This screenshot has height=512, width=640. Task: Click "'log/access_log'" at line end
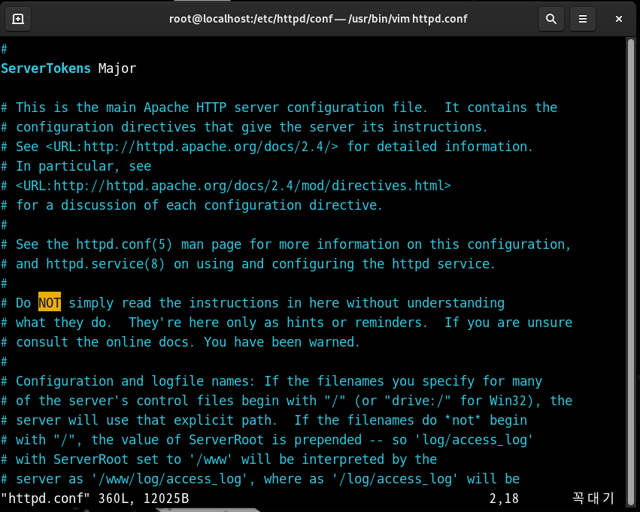(474, 440)
